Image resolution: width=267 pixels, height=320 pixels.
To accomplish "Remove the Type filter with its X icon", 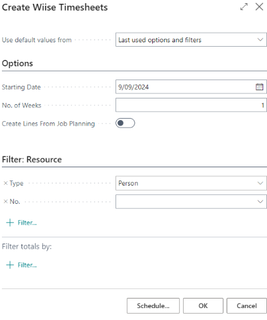I will pyautogui.click(x=6, y=183).
